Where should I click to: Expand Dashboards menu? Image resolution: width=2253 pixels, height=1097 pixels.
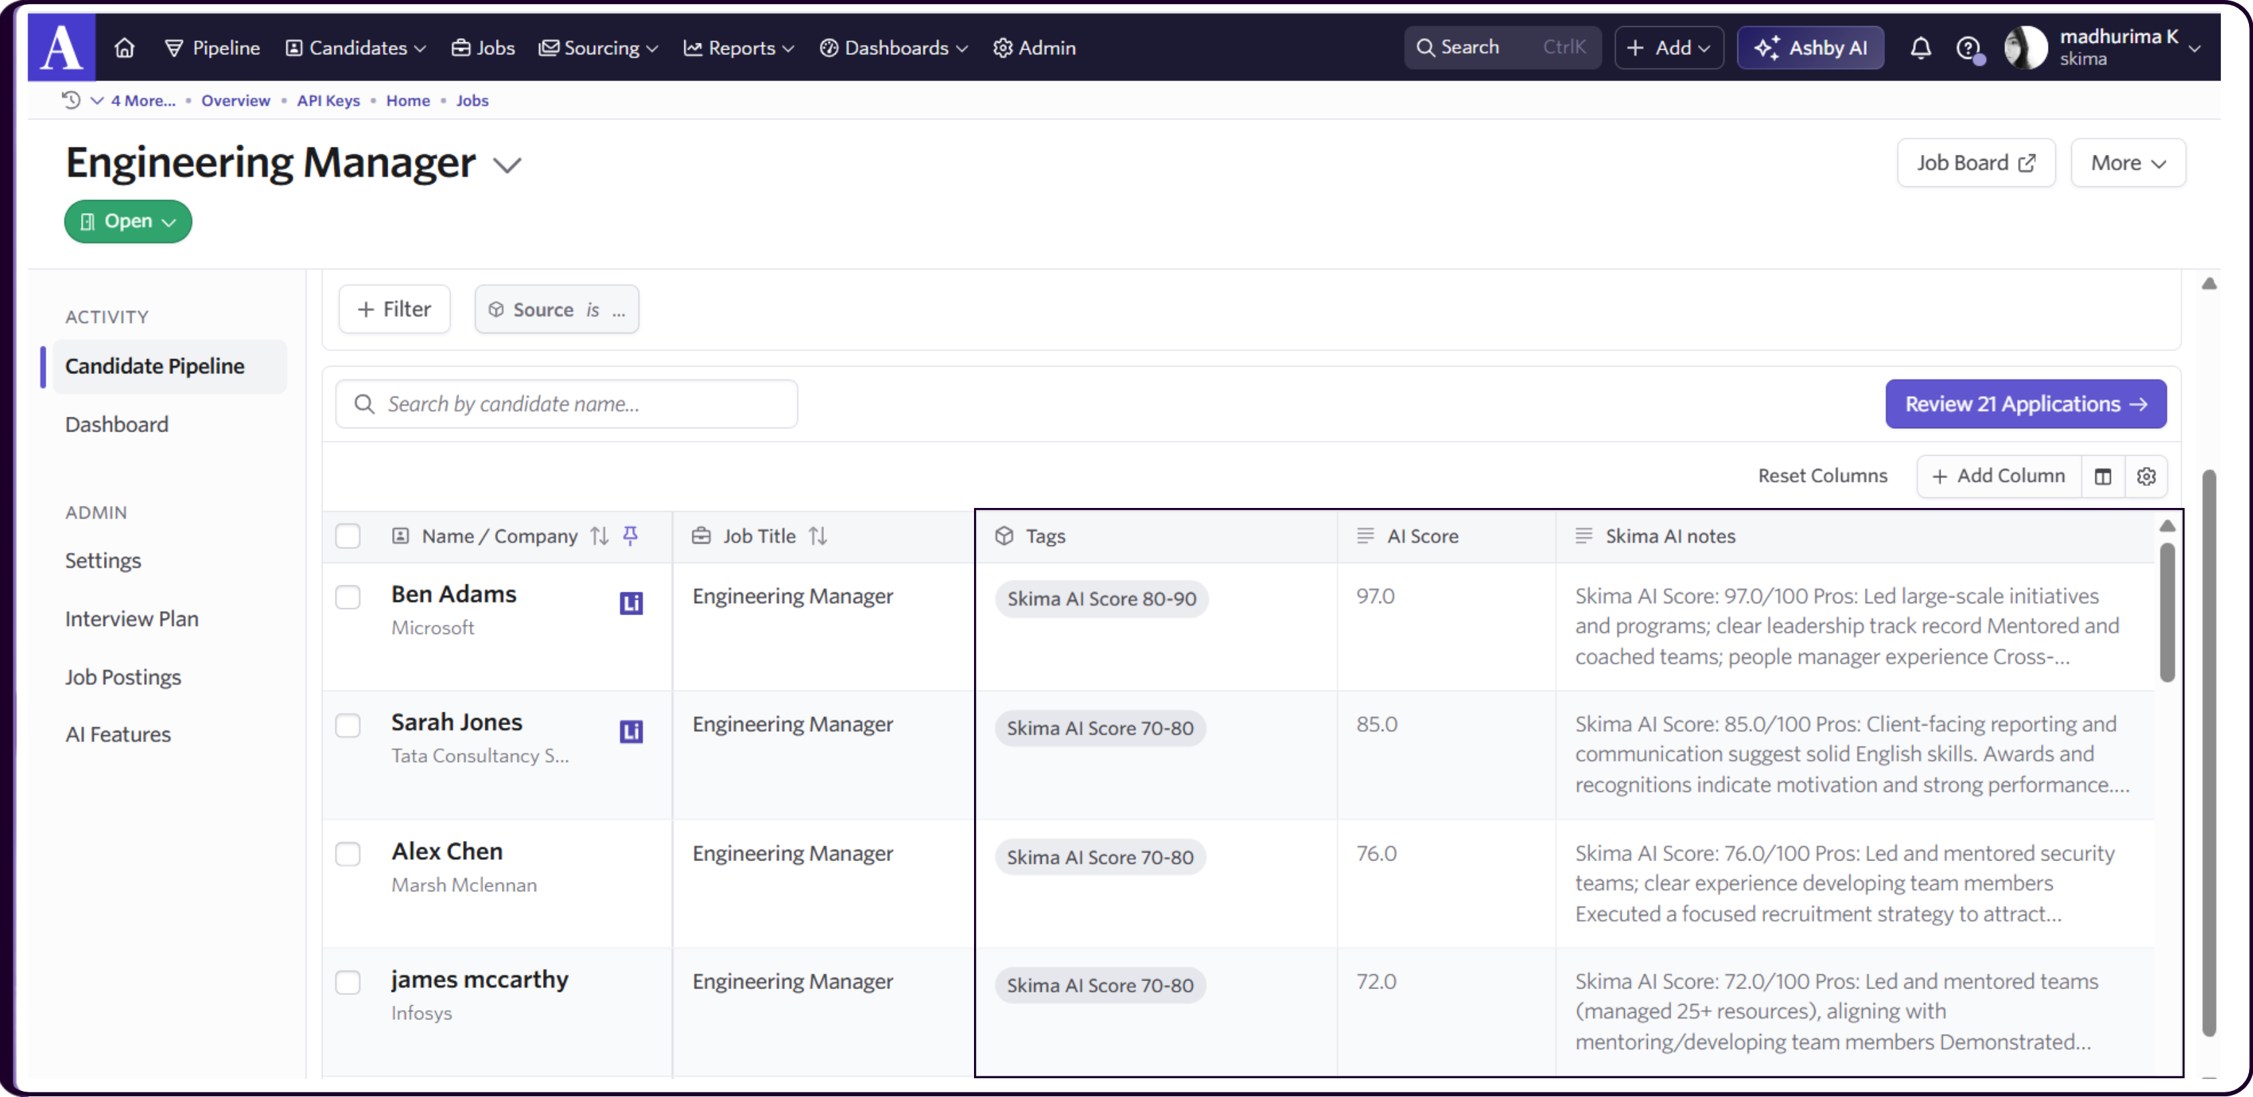894,47
